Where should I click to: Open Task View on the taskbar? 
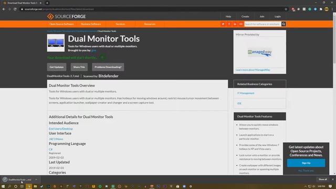coord(22,186)
